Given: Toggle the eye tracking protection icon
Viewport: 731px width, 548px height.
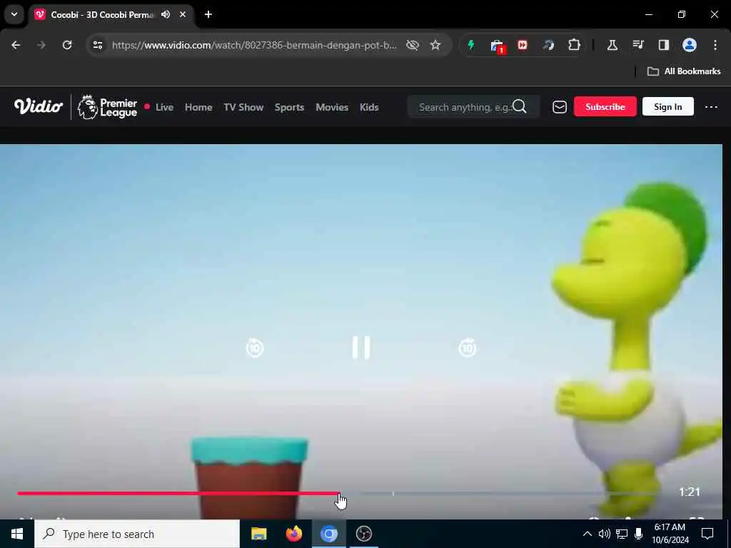Looking at the screenshot, I should (412, 45).
